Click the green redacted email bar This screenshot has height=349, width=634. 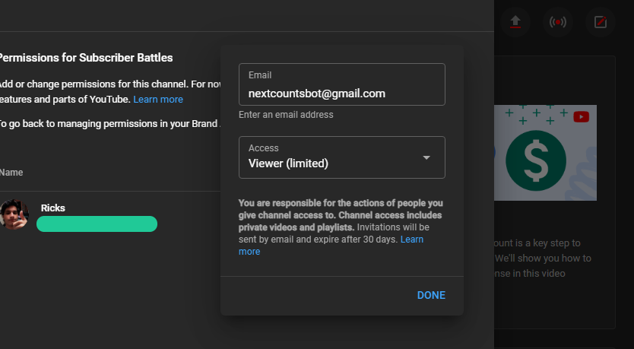click(97, 224)
